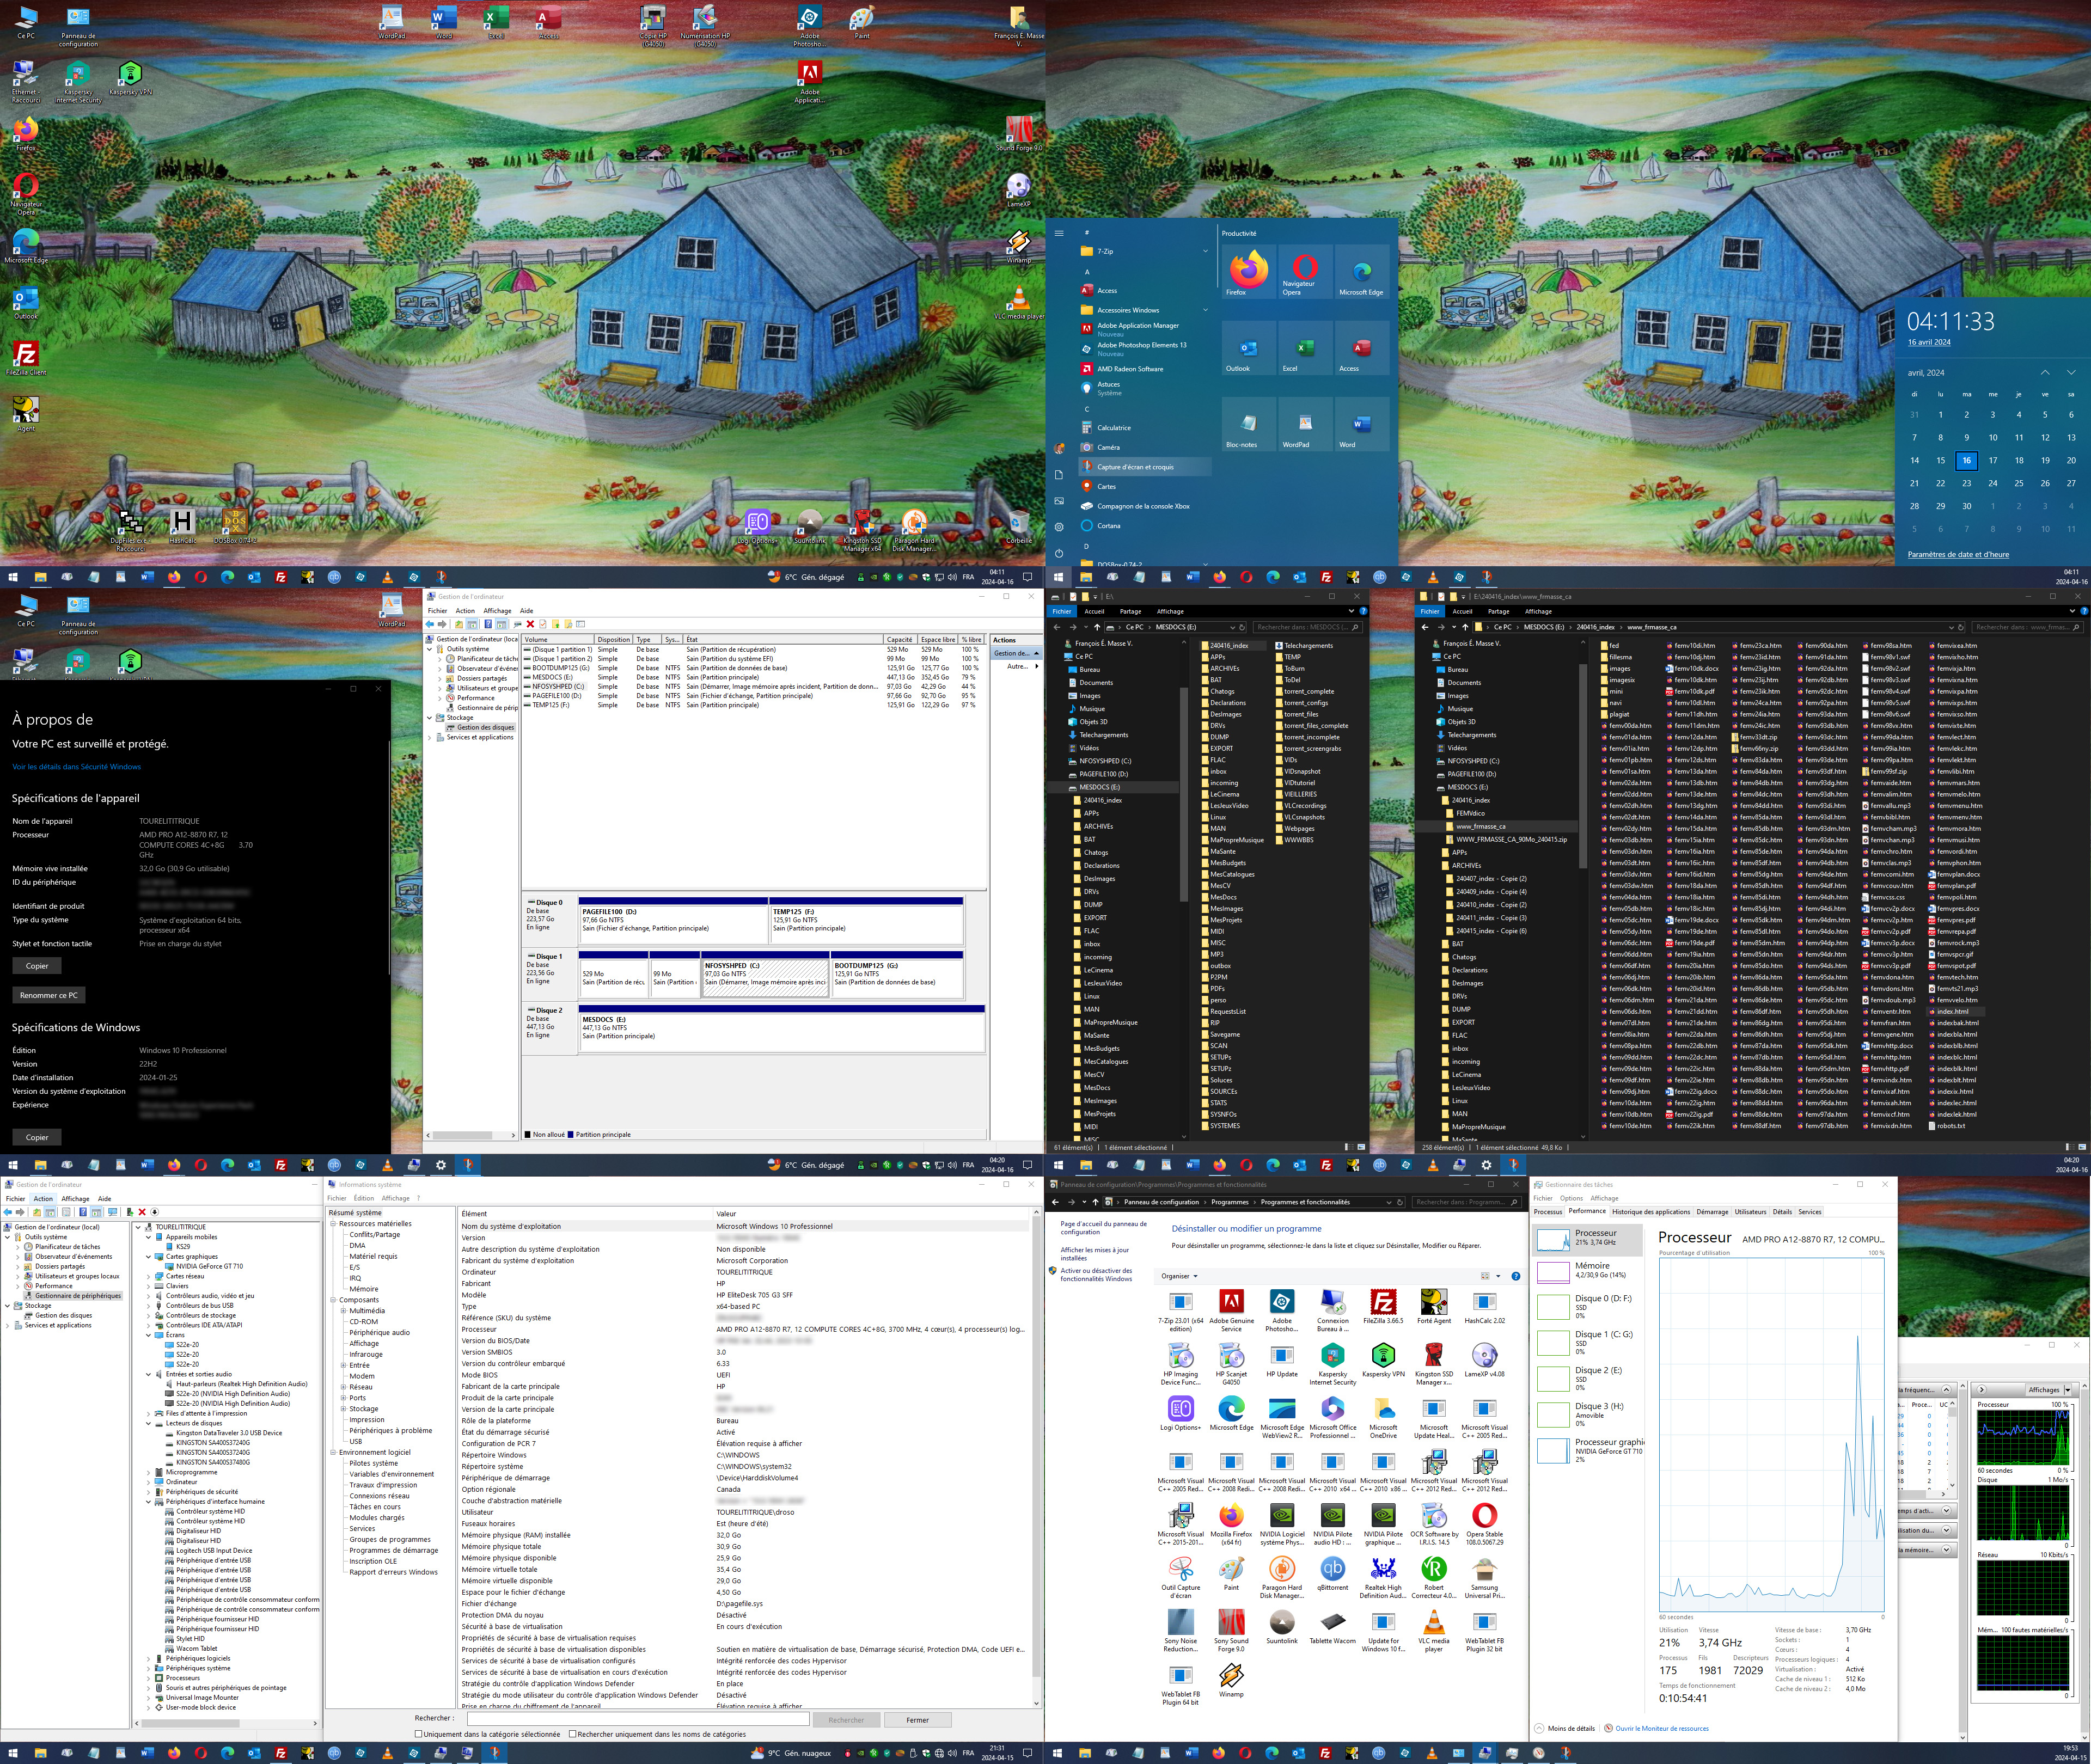The height and width of the screenshot is (1764, 2091).
Task: Open the Affichages dropdown in Resource Monitor
Action: coord(2050,1390)
